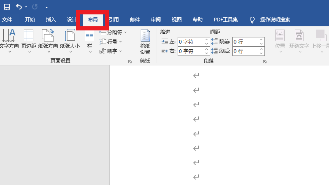This screenshot has height=185, width=329.
Task: Increase the 段前 spacing value
Action: 261,39
